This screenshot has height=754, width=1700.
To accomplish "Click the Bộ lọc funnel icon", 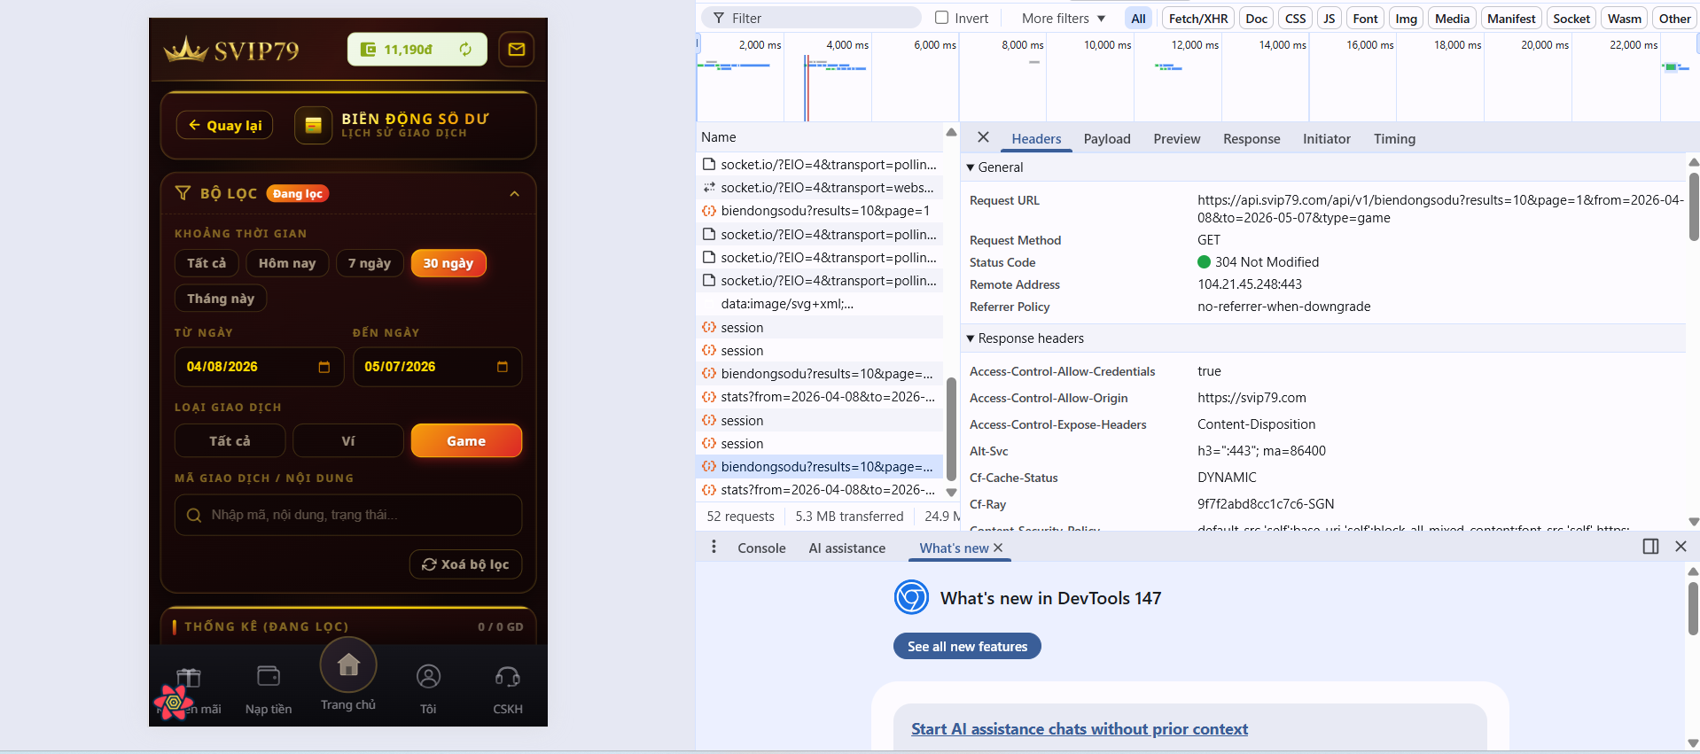I will click(x=183, y=193).
